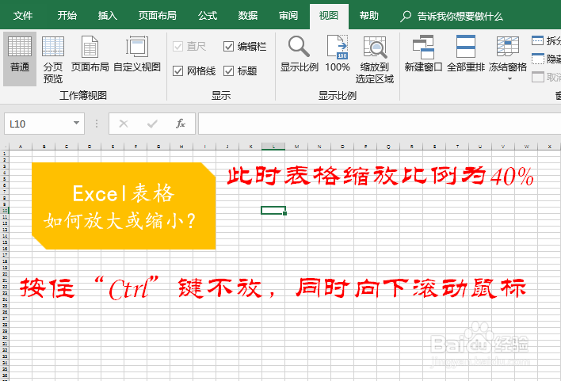Expand the Name Box dropdown arrow
Image resolution: width=561 pixels, height=381 pixels.
coord(76,123)
